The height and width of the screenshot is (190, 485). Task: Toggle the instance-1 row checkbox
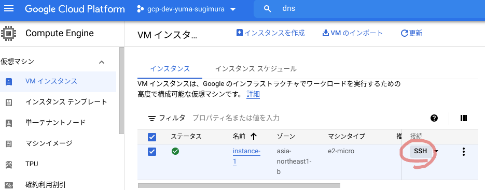tap(152, 151)
